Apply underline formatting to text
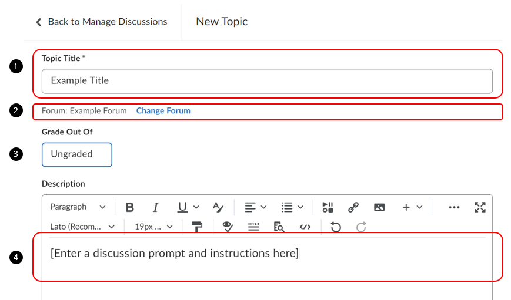The height and width of the screenshot is (300, 511). click(x=182, y=207)
